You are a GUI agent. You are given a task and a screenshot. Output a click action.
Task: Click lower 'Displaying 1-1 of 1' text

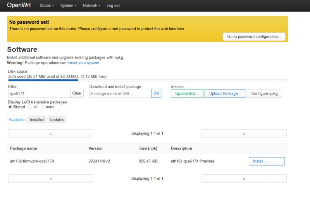[147, 179]
